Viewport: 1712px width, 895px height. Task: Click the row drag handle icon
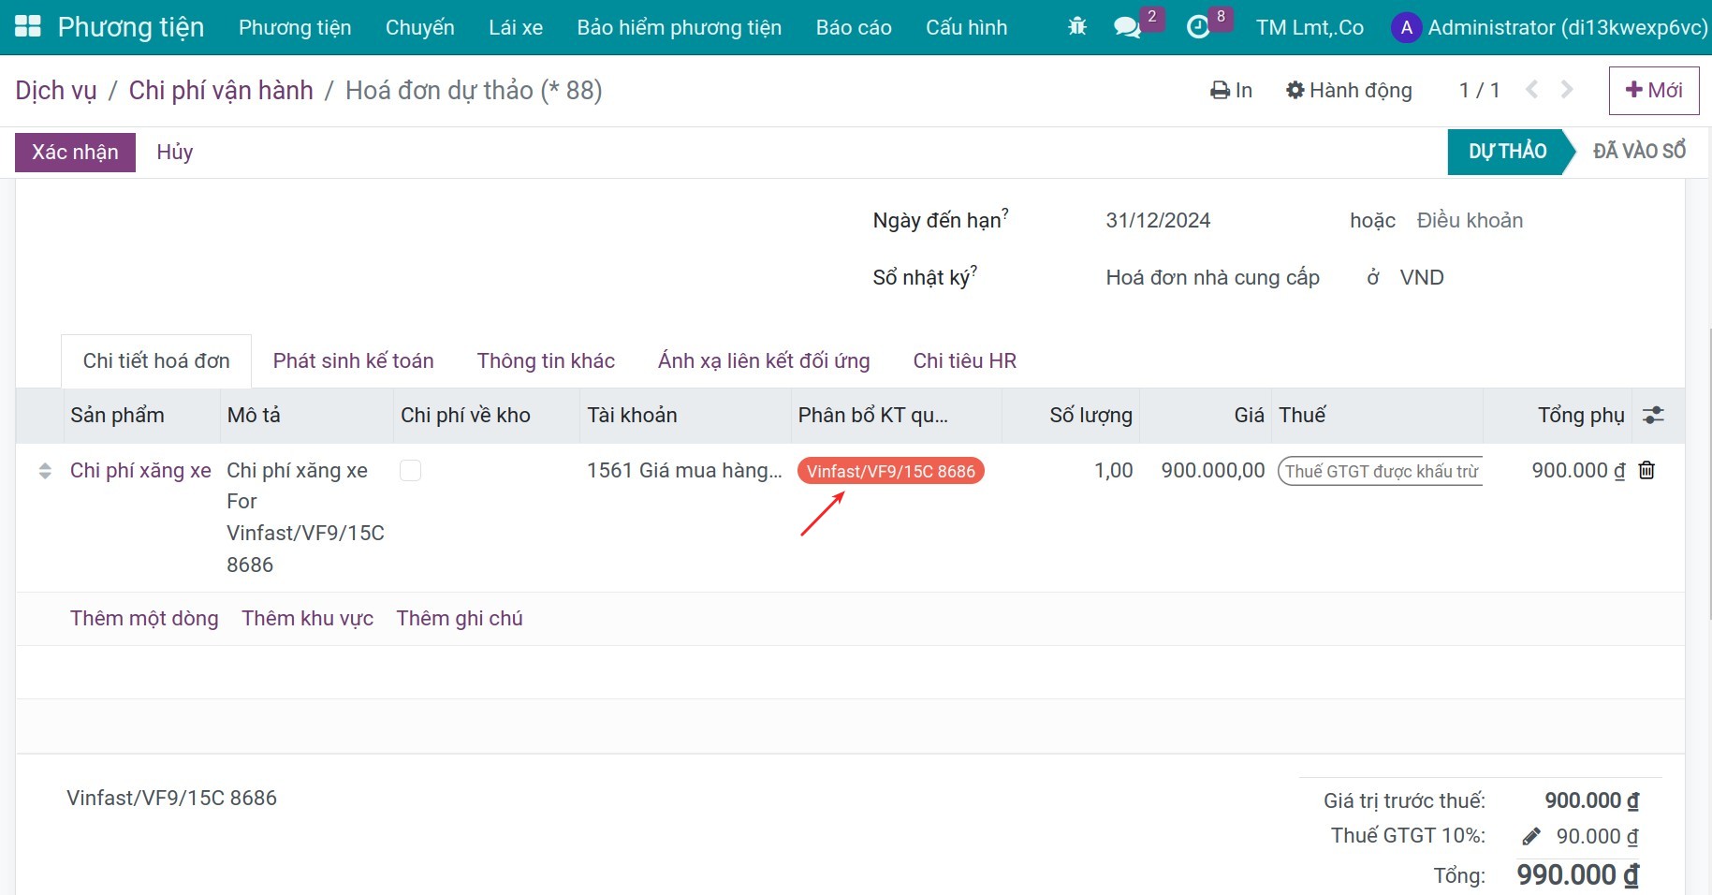(45, 471)
